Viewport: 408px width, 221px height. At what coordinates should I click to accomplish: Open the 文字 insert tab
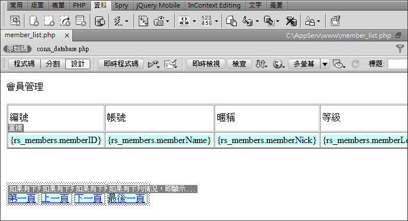255,5
